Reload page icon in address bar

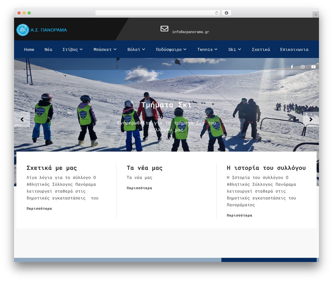coord(217,13)
